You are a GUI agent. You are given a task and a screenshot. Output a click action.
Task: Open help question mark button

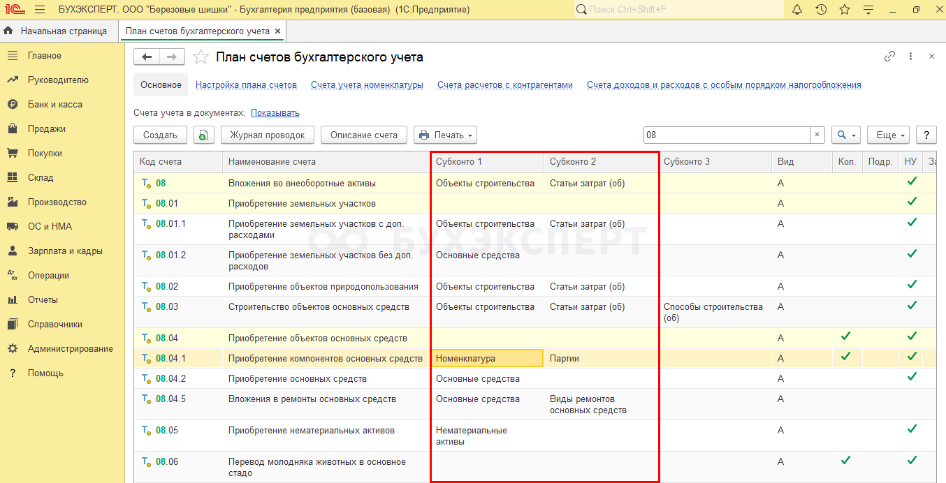pyautogui.click(x=926, y=135)
